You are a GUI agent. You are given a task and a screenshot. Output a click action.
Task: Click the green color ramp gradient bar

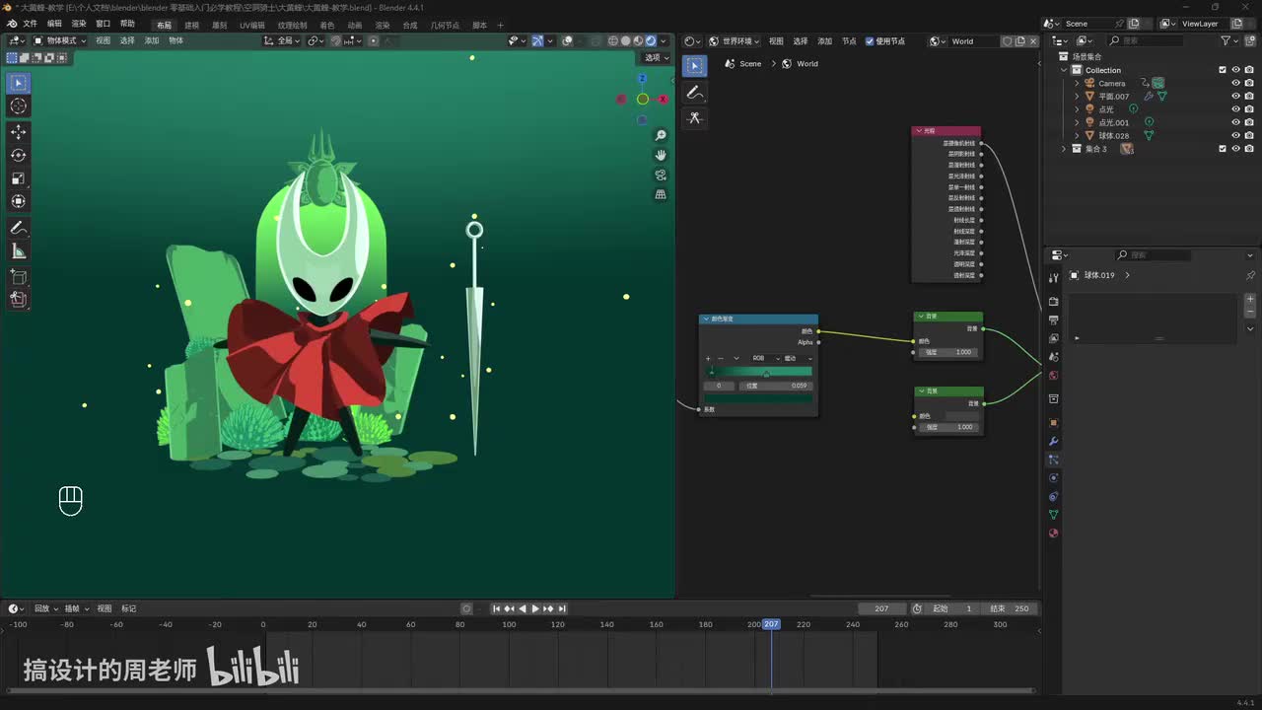pos(759,372)
